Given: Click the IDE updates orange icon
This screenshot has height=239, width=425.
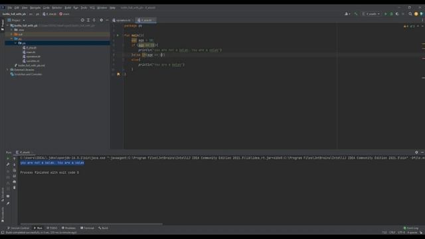Looking at the screenshot, I should click(416, 14).
